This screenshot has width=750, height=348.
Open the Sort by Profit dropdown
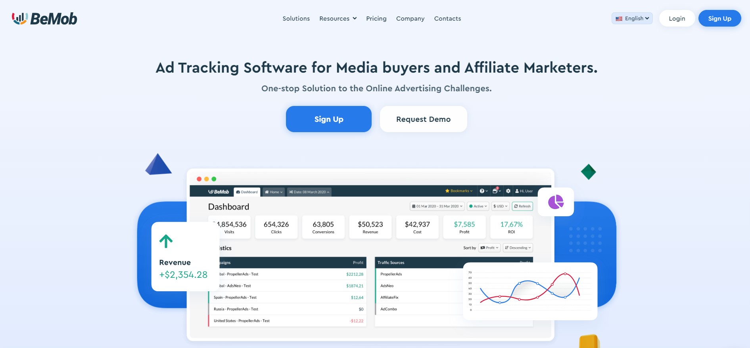[x=489, y=248]
